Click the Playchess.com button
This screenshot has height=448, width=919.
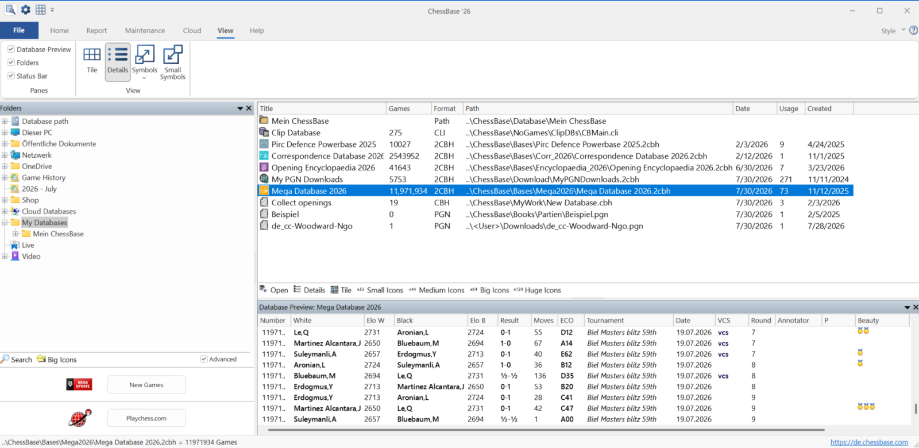click(x=146, y=418)
